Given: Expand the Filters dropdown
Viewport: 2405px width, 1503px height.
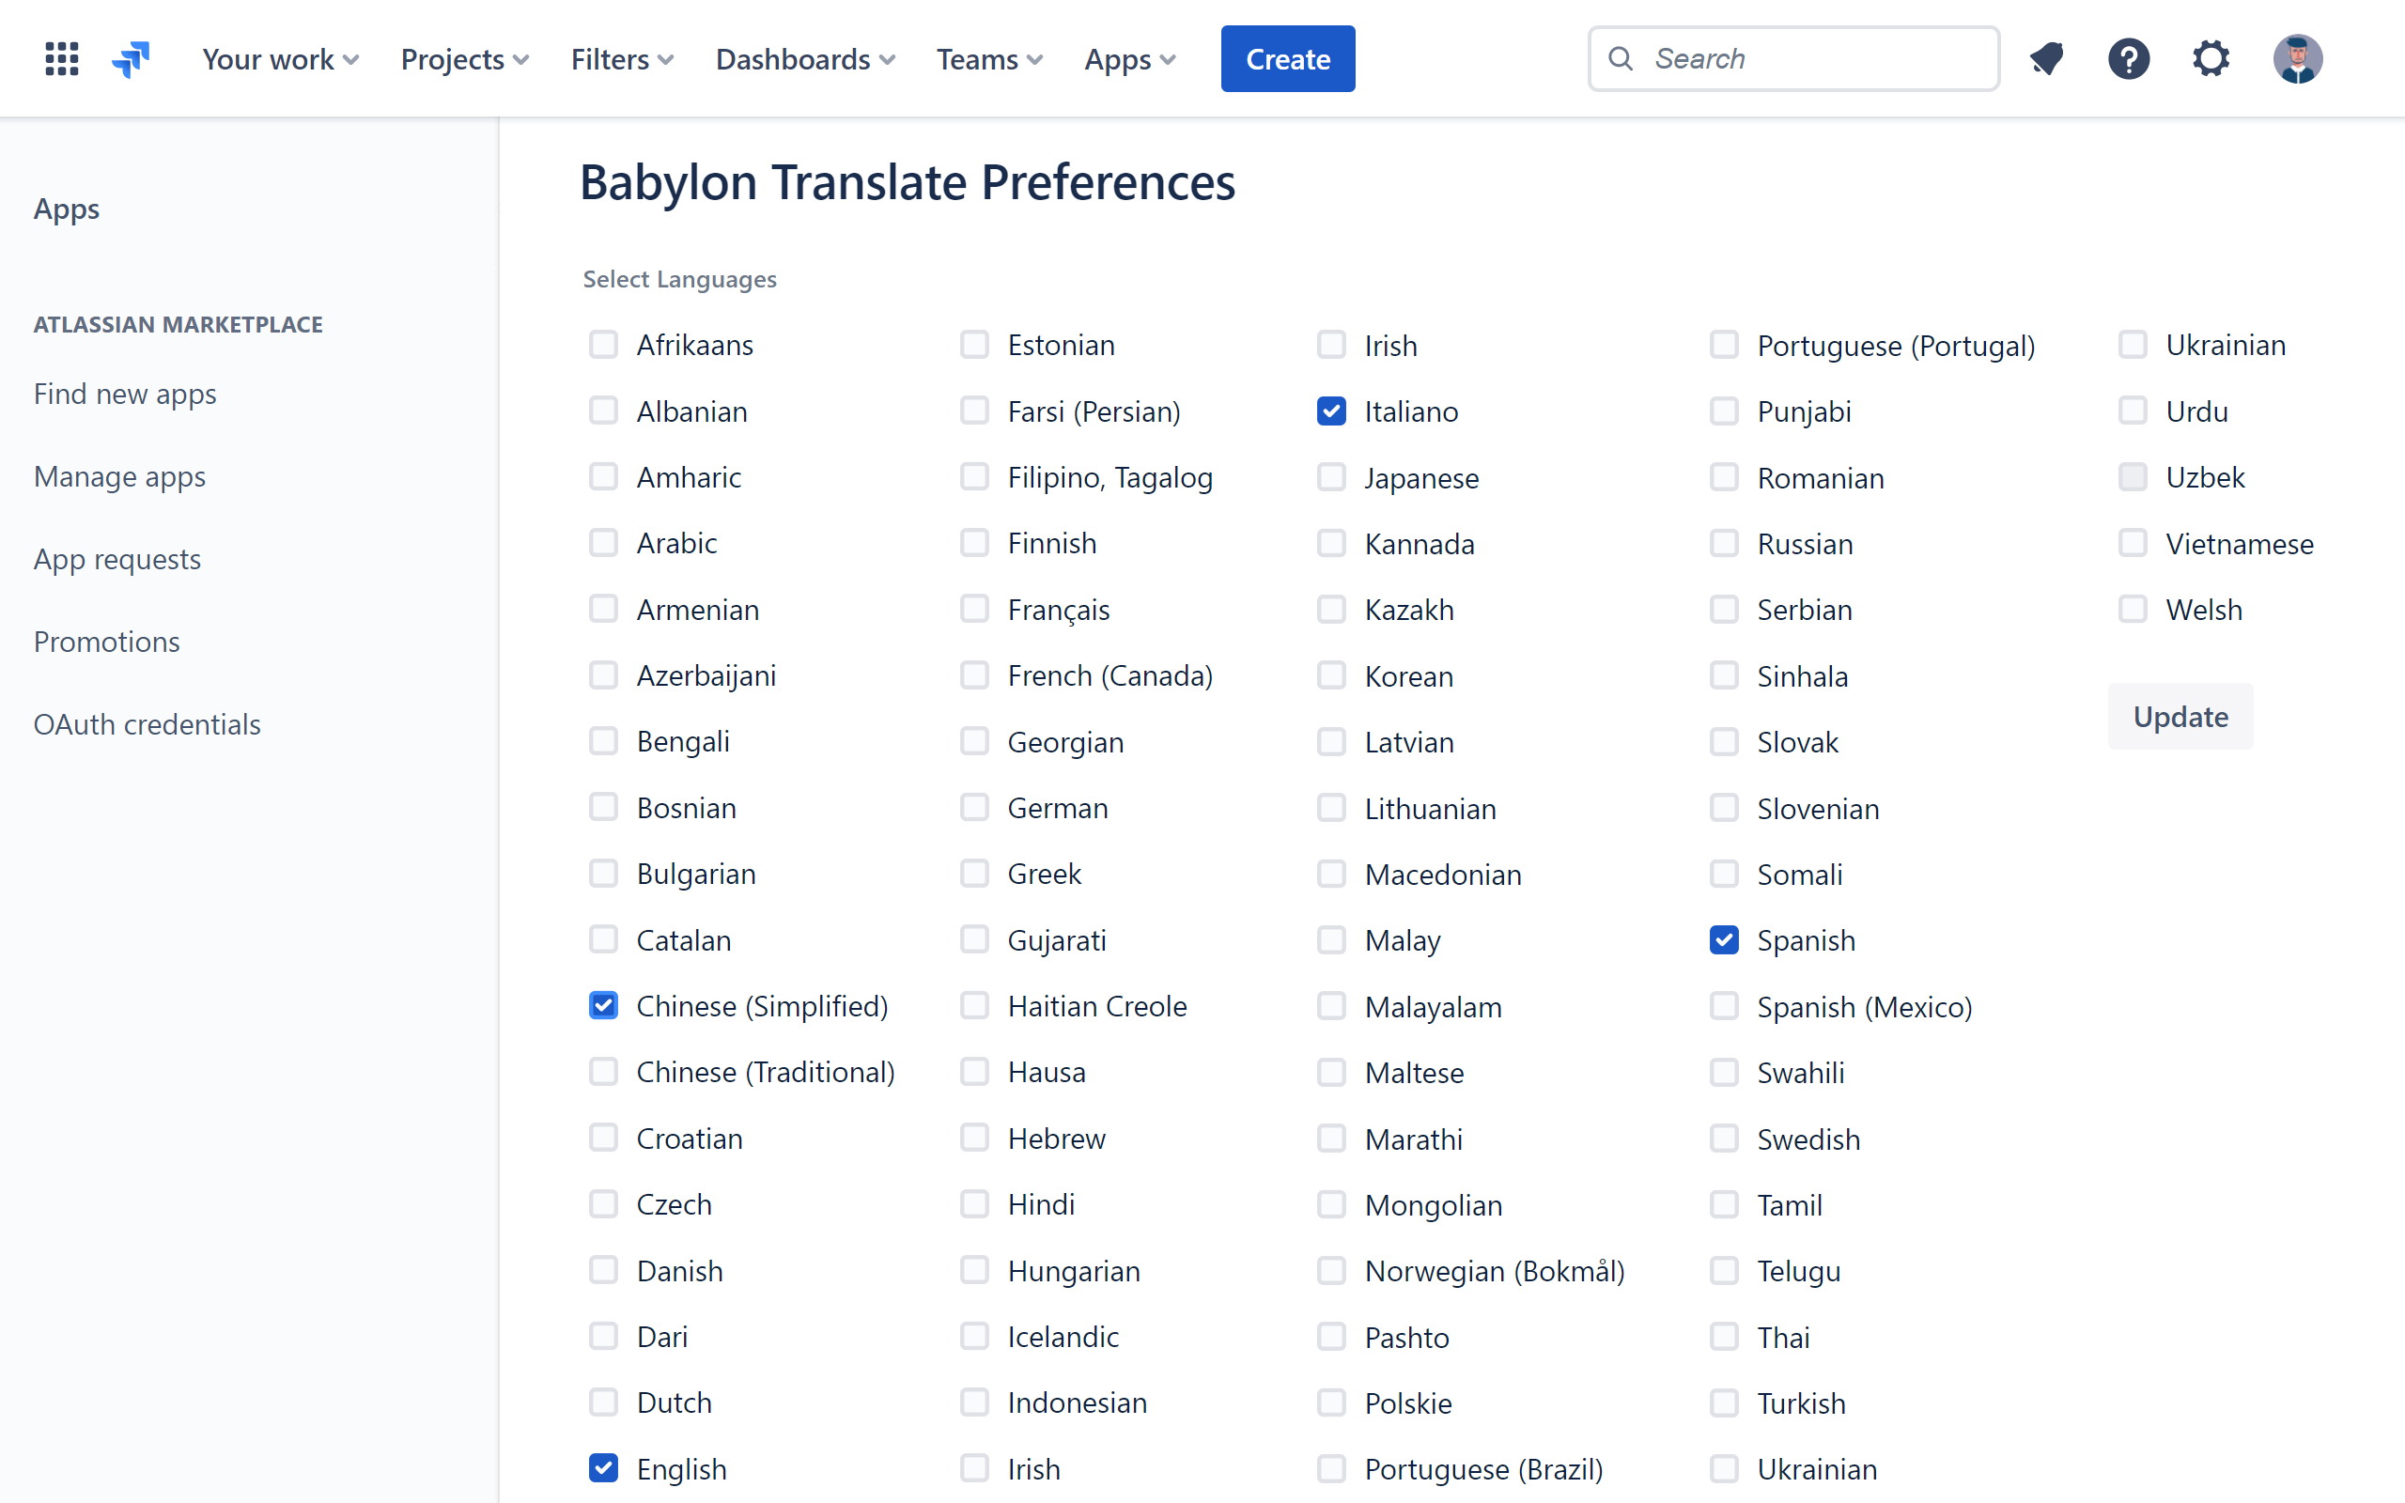Looking at the screenshot, I should click(x=622, y=58).
